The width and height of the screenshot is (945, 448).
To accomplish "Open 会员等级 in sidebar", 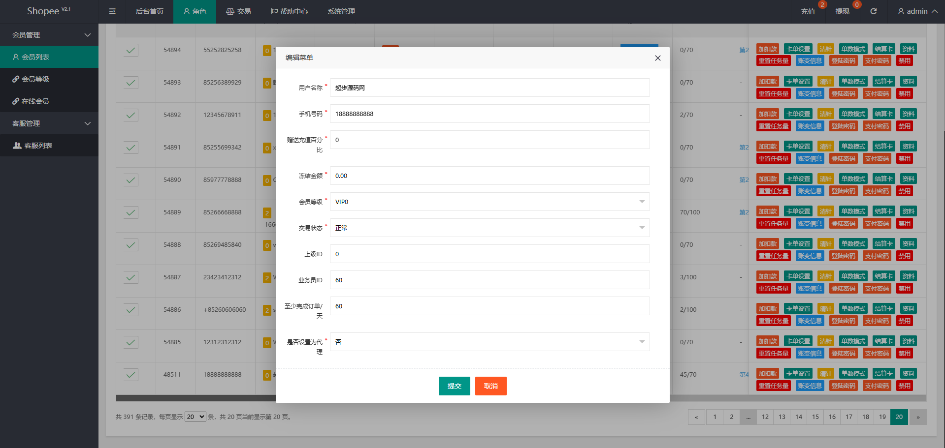I will [x=49, y=79].
